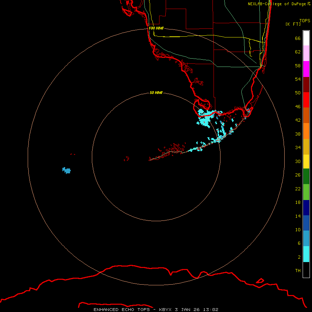Click the magenta 58 K FT swatch

pyautogui.click(x=306, y=69)
